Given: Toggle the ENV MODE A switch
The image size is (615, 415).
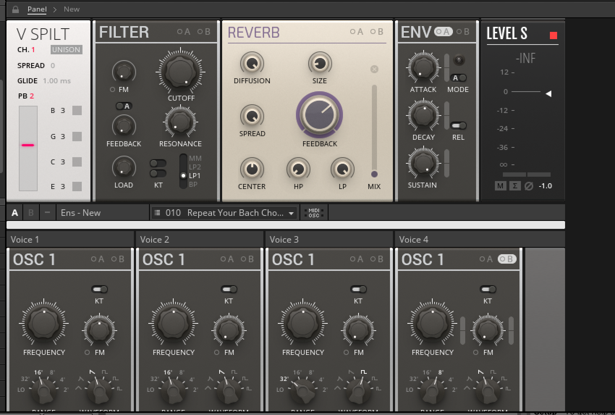Looking at the screenshot, I should tap(458, 78).
